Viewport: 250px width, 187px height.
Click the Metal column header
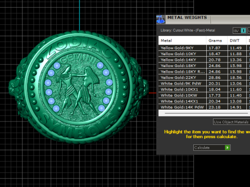(x=182, y=41)
